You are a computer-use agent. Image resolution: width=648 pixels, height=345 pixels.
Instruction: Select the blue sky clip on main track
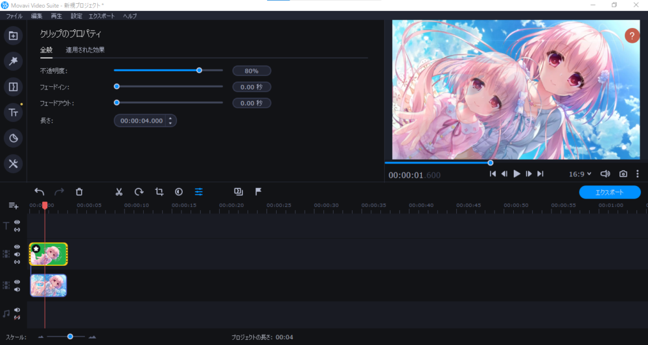tap(49, 285)
